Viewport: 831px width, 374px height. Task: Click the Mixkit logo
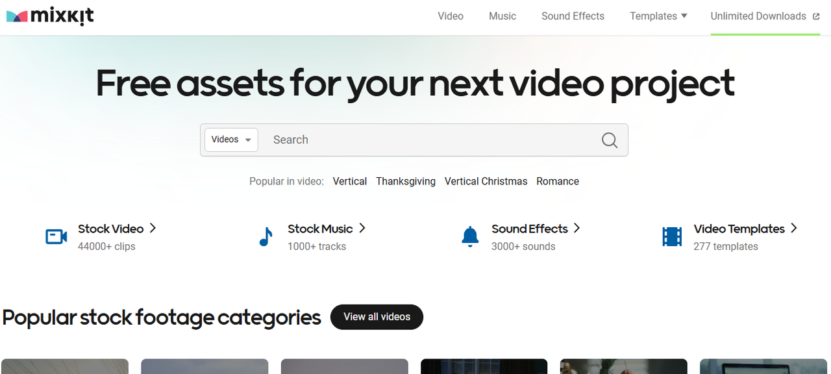click(50, 16)
